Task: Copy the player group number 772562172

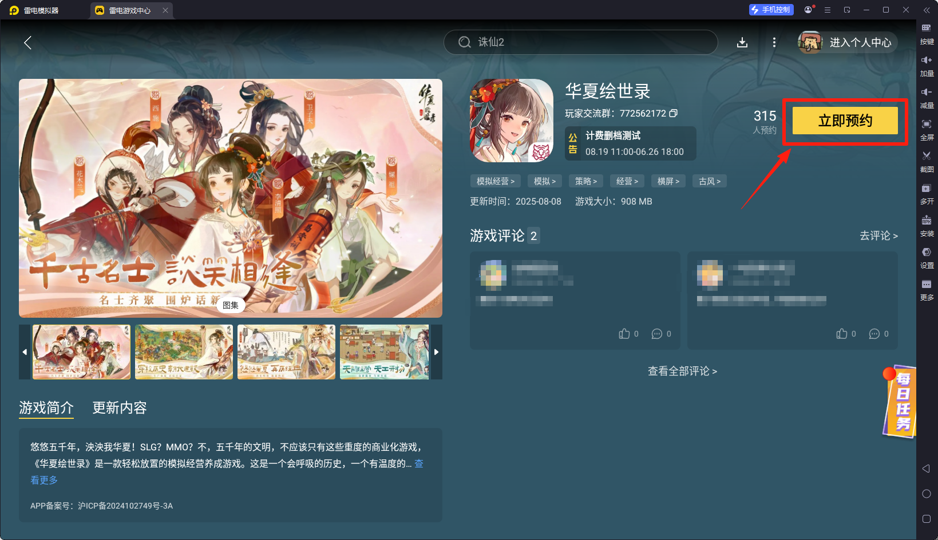Action: pyautogui.click(x=674, y=113)
